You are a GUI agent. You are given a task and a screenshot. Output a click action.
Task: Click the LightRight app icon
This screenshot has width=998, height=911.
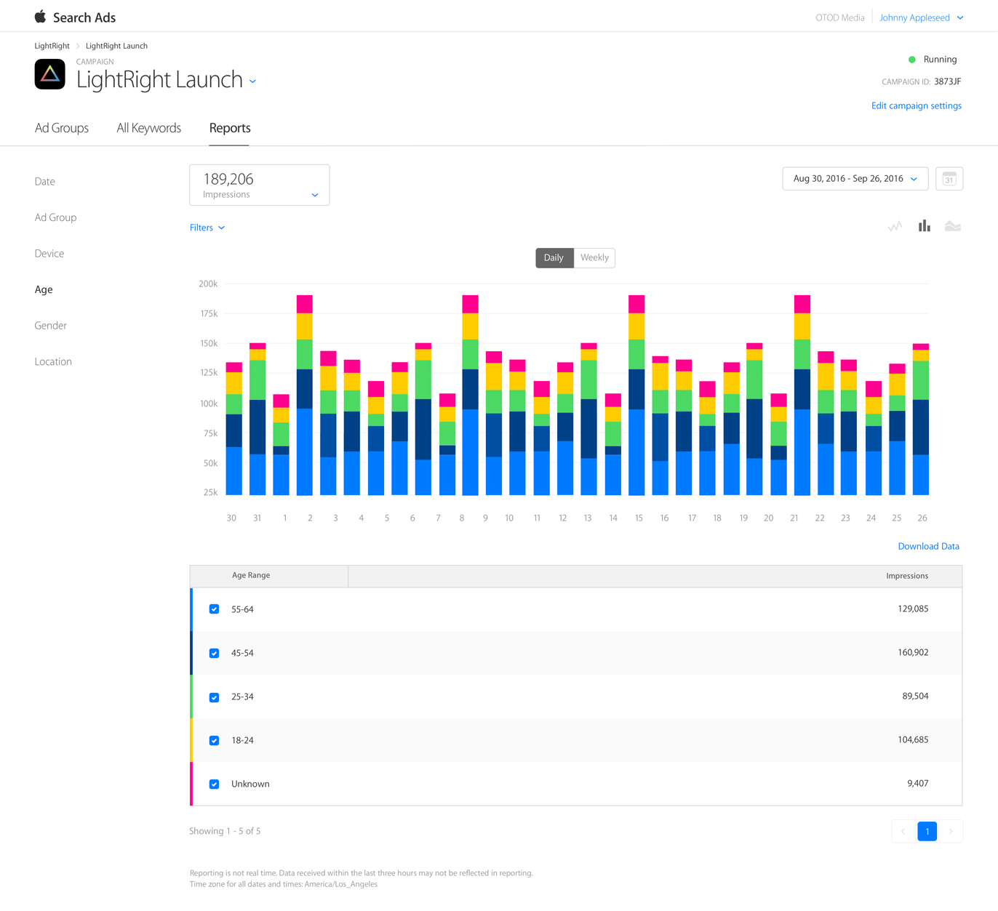tap(50, 74)
